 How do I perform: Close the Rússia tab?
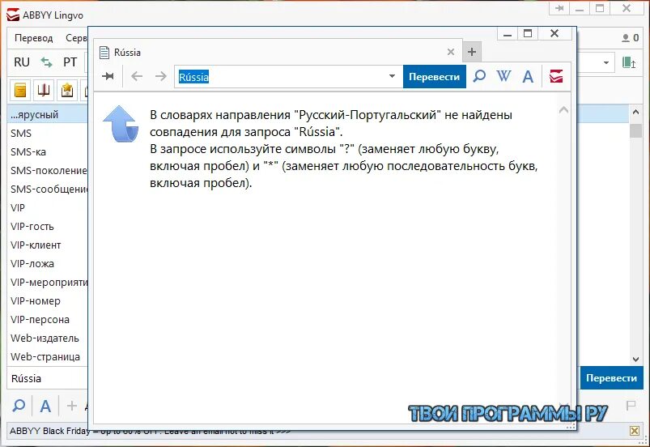pyautogui.click(x=451, y=52)
